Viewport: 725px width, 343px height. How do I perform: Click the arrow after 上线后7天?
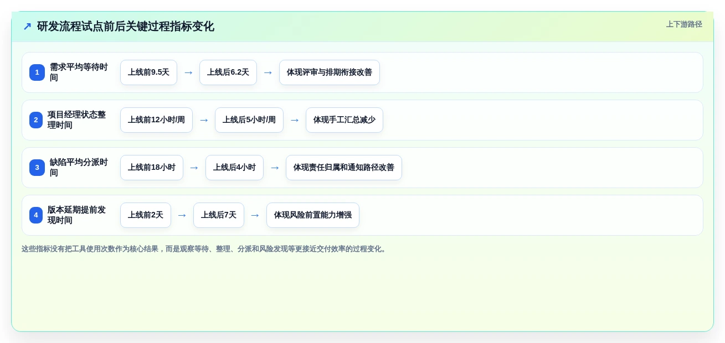[x=255, y=215]
